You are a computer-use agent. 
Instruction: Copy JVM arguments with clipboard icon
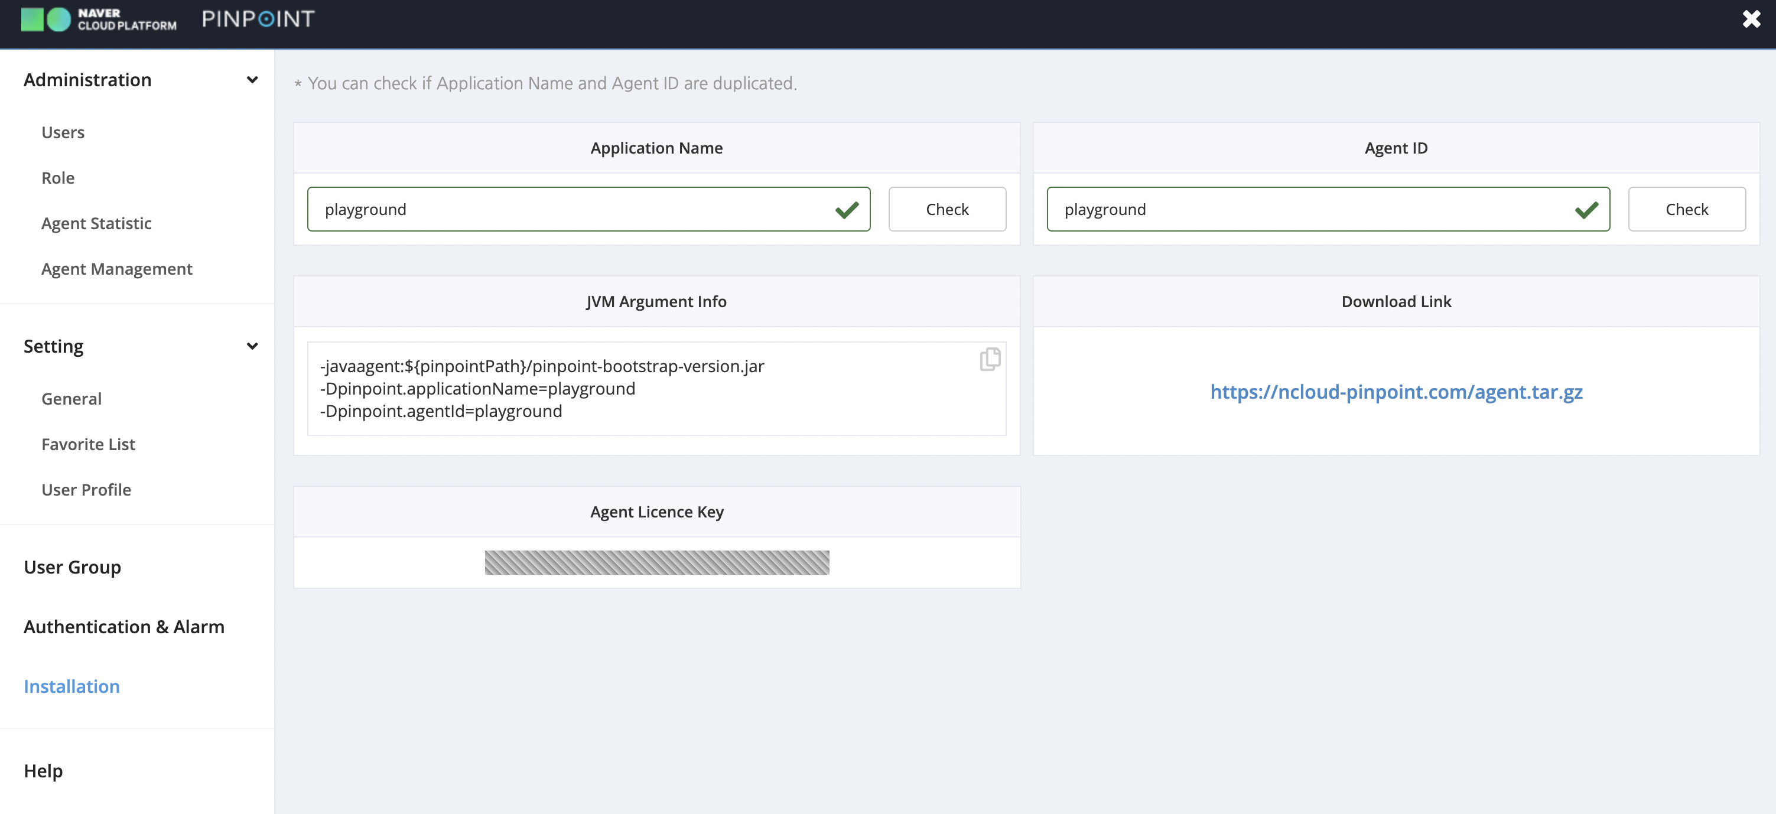pyautogui.click(x=990, y=359)
